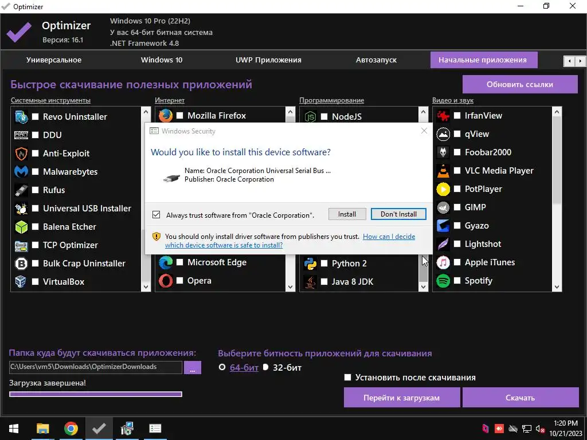The width and height of the screenshot is (587, 440).
Task: Click the Обновить ссылки button
Action: point(520,85)
